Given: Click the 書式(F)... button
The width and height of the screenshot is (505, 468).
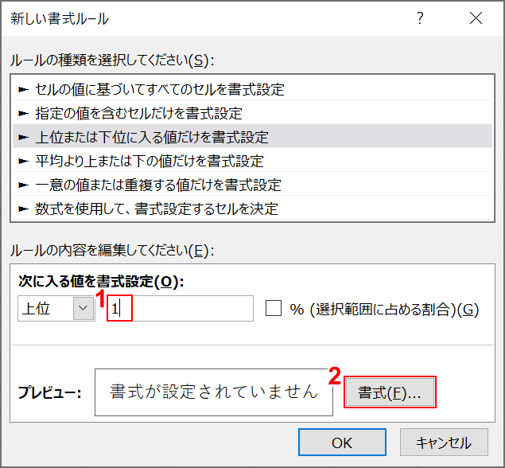Looking at the screenshot, I should click(390, 392).
